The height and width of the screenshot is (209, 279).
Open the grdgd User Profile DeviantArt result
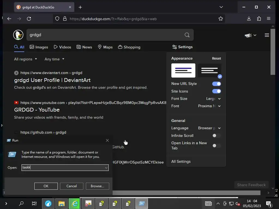[52, 80]
